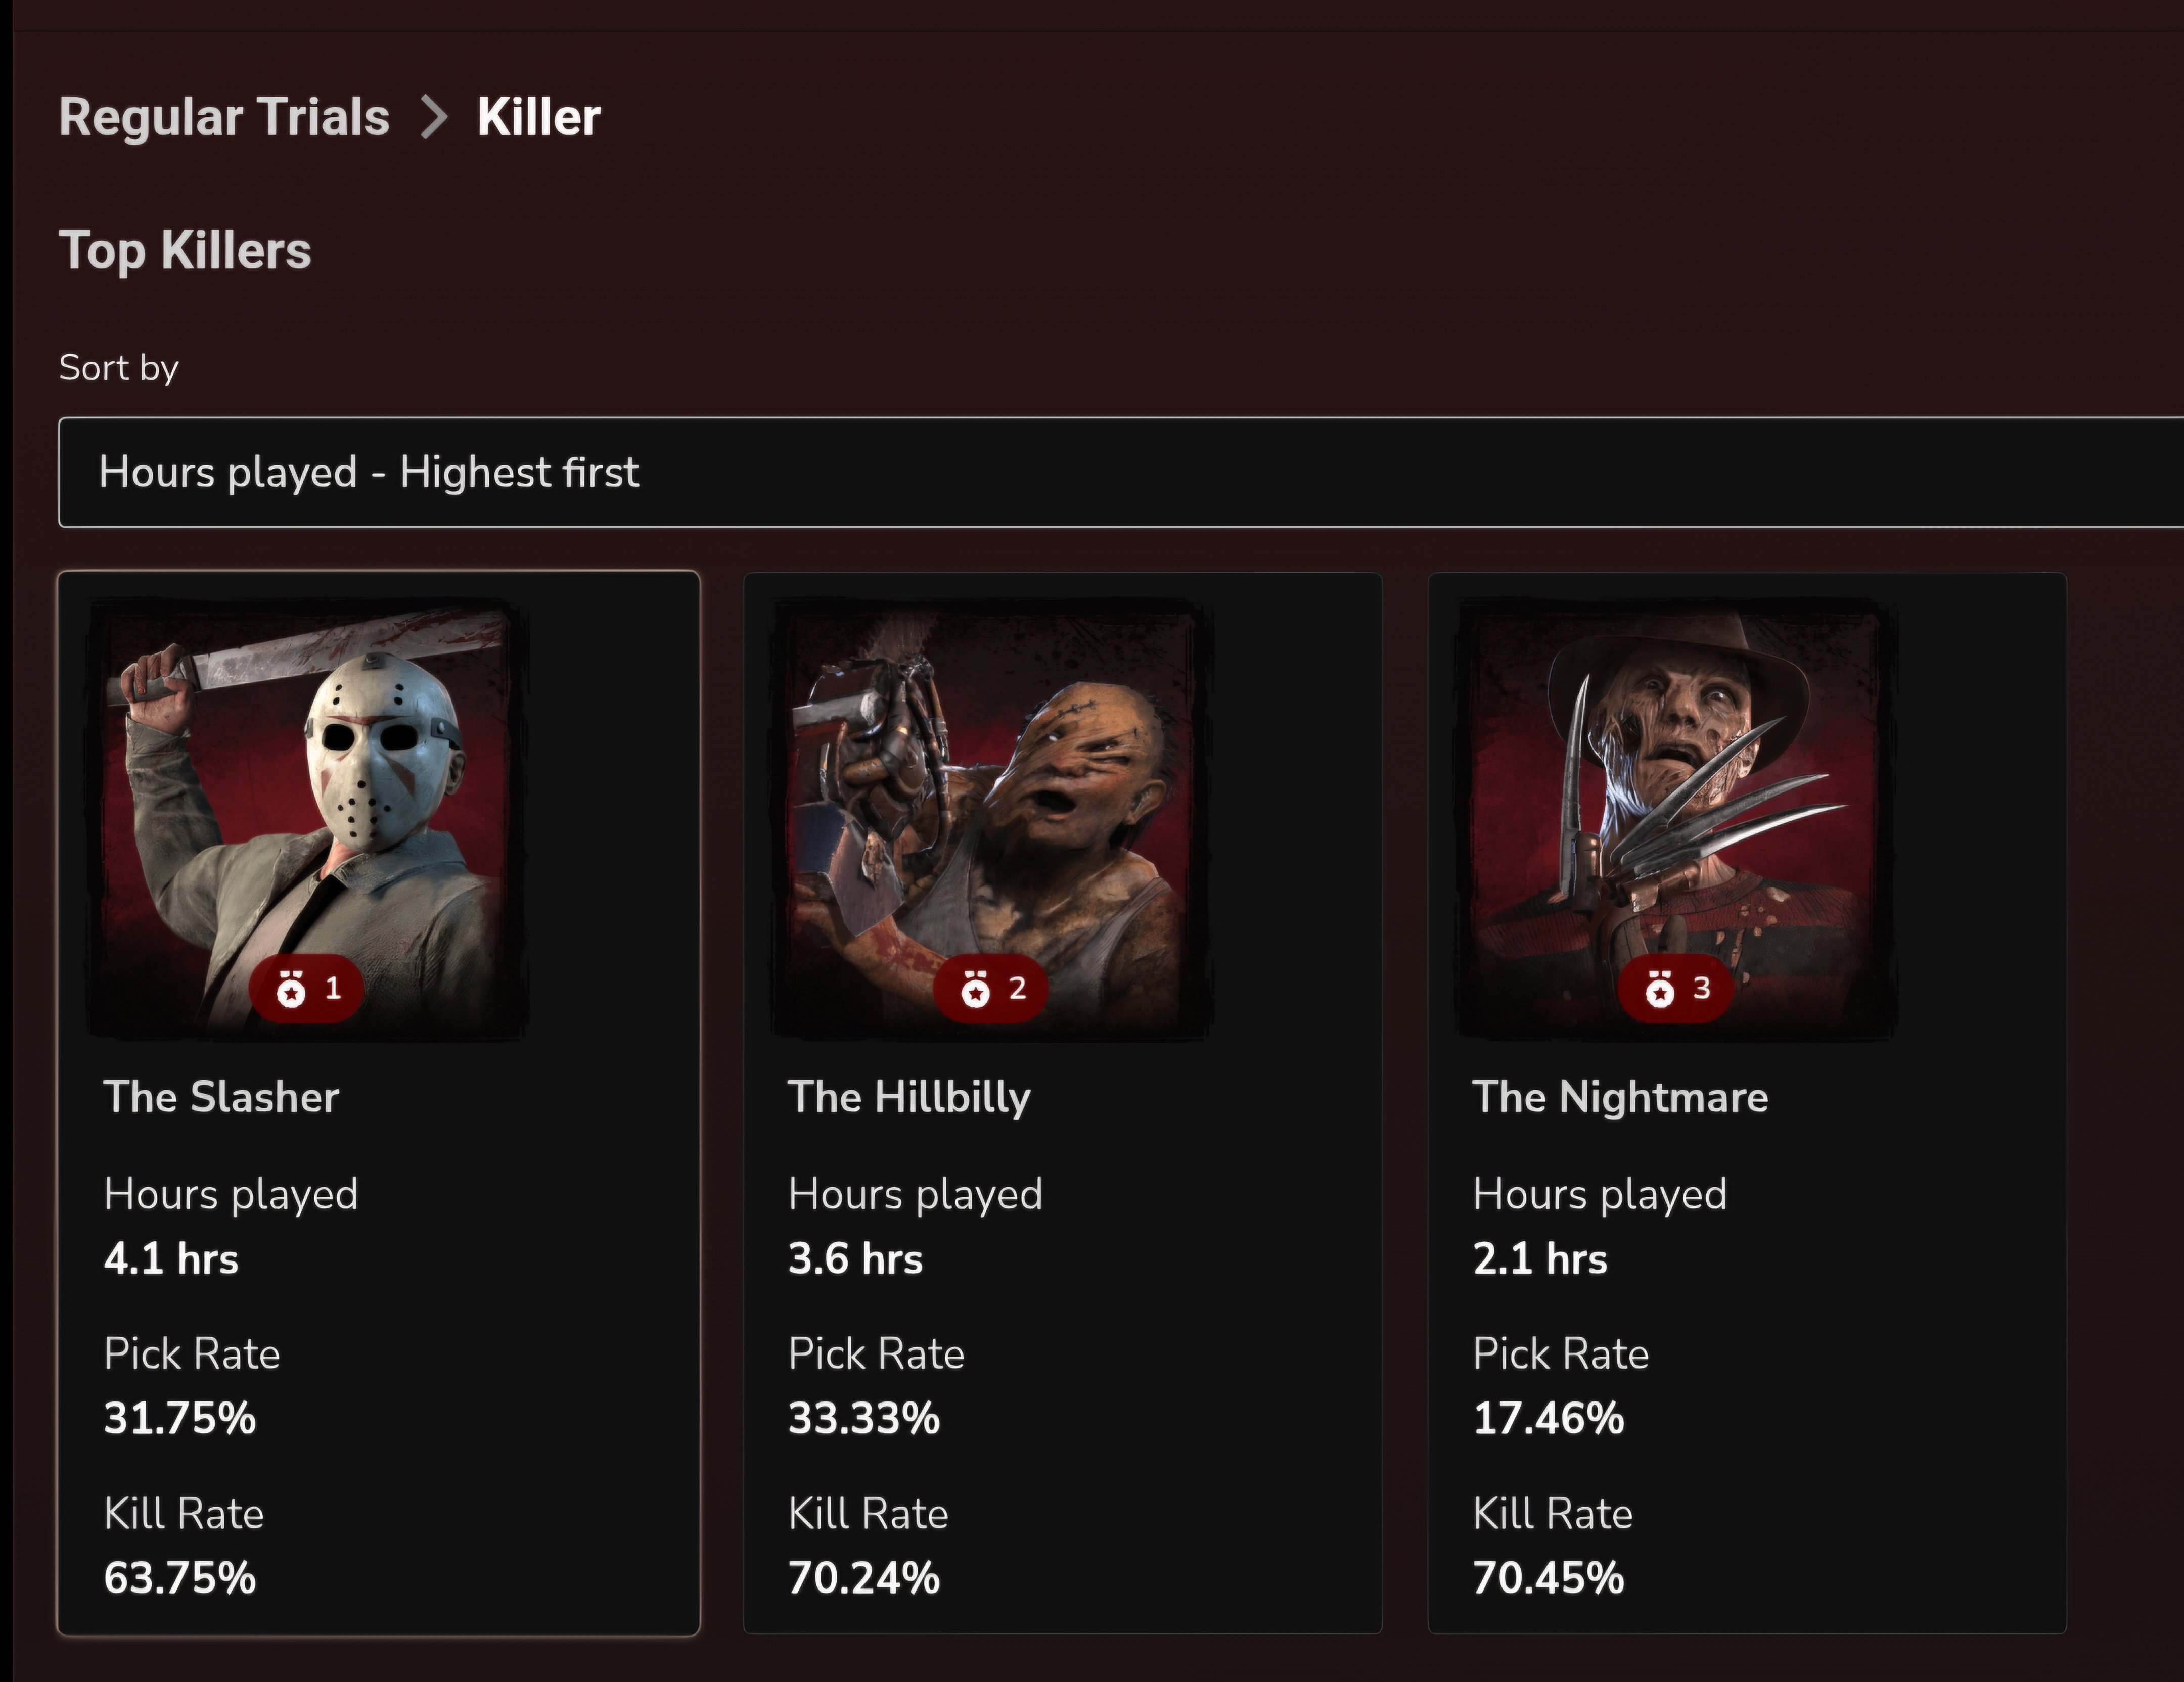The height and width of the screenshot is (1682, 2184).
Task: Click the rank 3 medal badge
Action: [x=1675, y=989]
